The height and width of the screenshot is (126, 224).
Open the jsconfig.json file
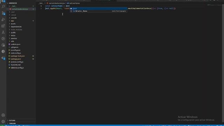pyautogui.click(x=15, y=50)
